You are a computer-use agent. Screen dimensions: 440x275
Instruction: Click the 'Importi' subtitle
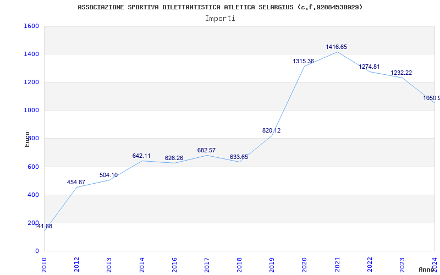pos(220,19)
